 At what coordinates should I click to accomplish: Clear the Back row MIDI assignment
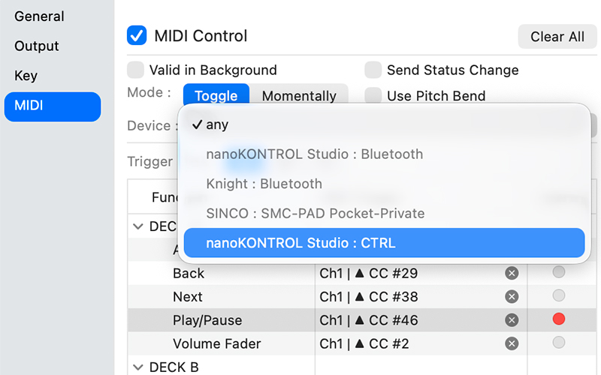(512, 273)
